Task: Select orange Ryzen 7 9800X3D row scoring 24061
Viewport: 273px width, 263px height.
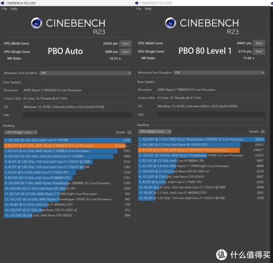Action: pos(202,150)
